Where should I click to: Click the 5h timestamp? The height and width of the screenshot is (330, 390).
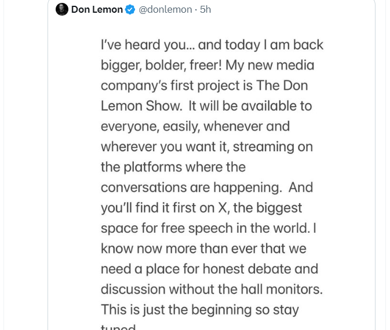206,10
